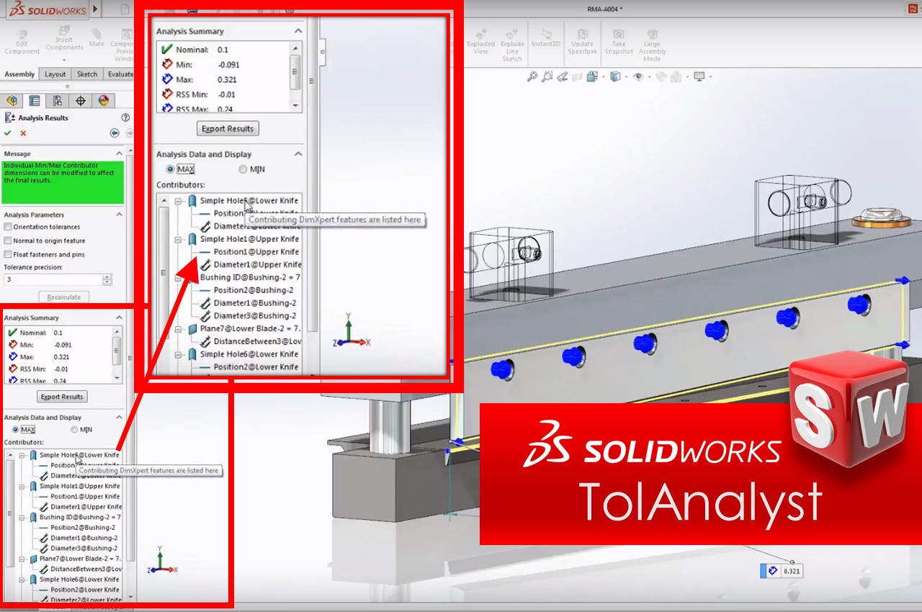The height and width of the screenshot is (612, 922).
Task: Click the Zoom to Fit magnifier icon
Action: pos(532,76)
